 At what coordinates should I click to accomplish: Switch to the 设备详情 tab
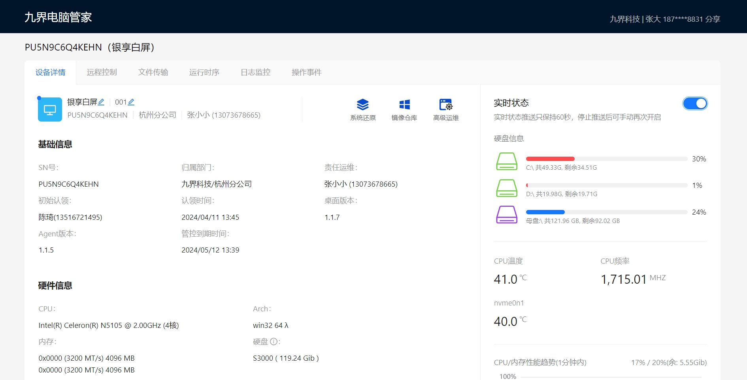tap(51, 72)
